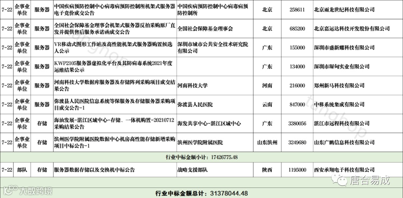Click the 河南科技大学数据库服务器及存储阵列 announcement title
403x198 pixels.
(x=115, y=86)
